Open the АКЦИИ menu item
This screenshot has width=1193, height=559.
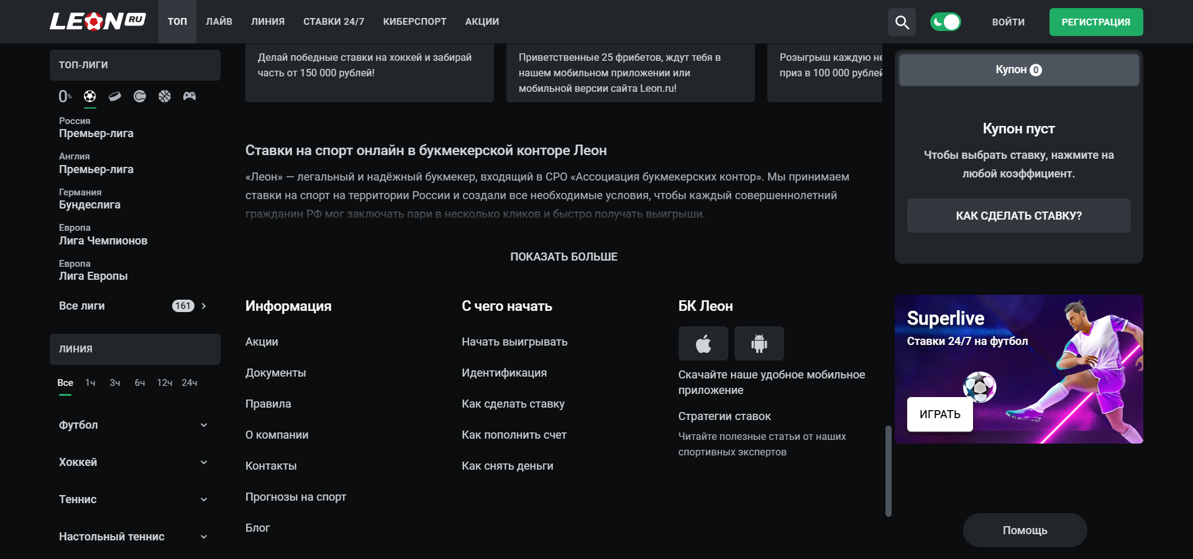[482, 22]
